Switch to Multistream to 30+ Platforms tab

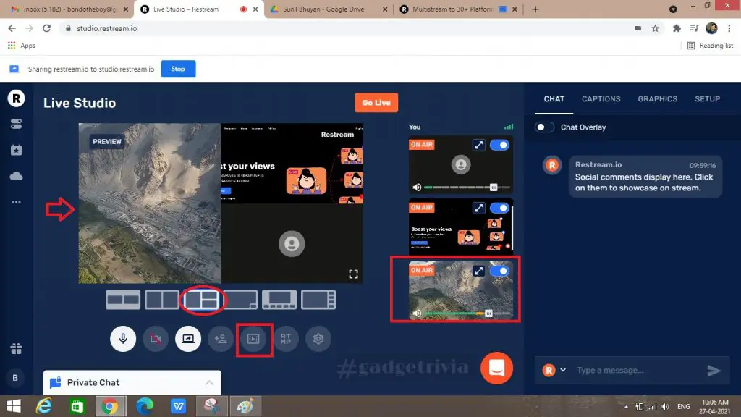click(458, 9)
